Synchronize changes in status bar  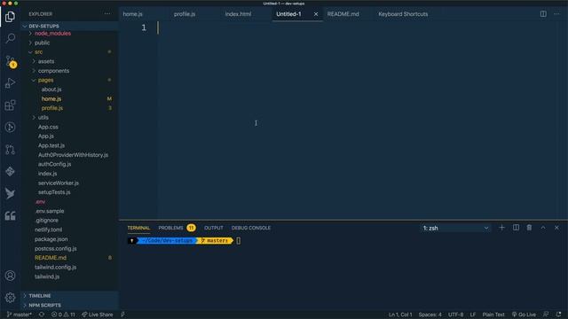(42, 315)
